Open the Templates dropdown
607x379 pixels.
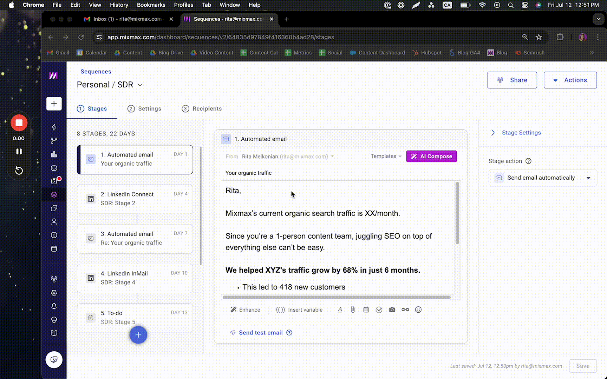pyautogui.click(x=386, y=156)
